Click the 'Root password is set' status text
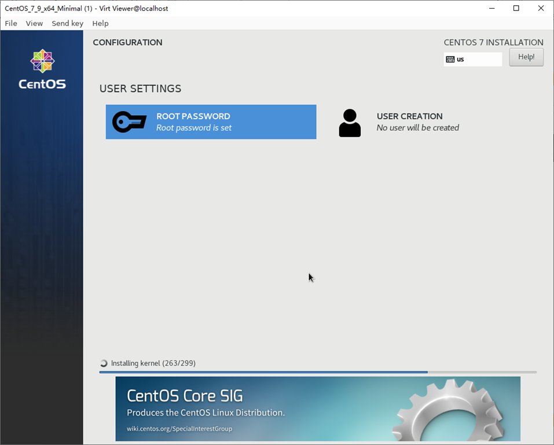This screenshot has width=554, height=445. [x=194, y=128]
